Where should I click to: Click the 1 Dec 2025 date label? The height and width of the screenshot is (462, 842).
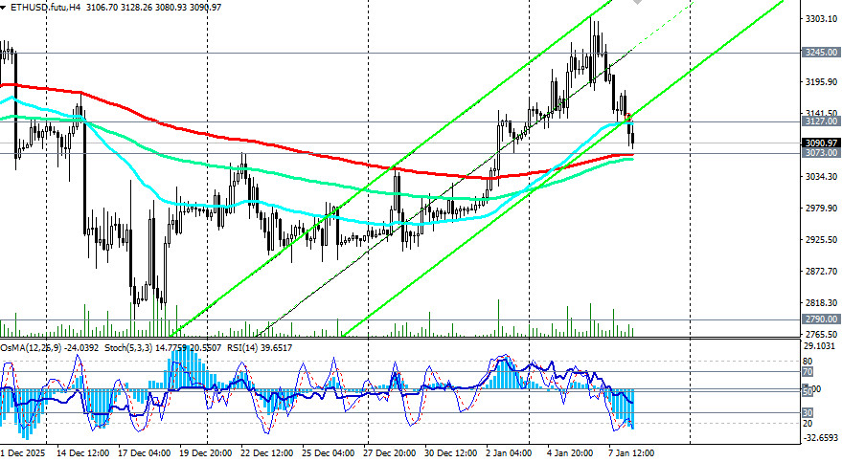point(23,452)
